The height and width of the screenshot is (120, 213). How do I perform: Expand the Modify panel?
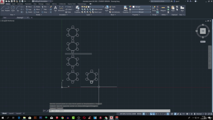point(39,15)
